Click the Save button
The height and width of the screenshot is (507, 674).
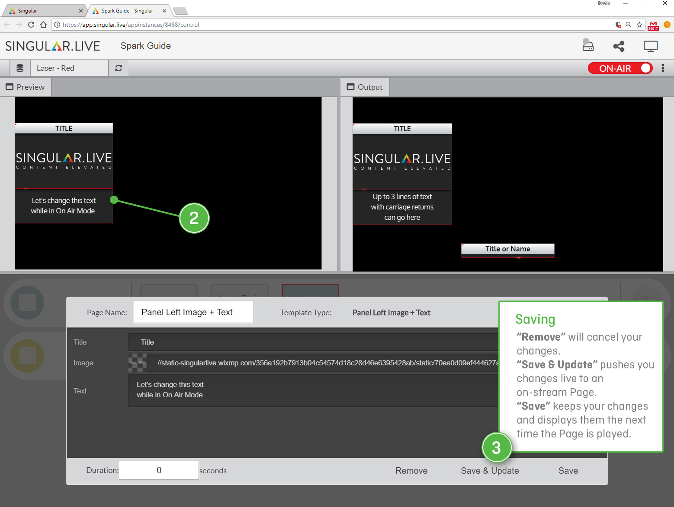point(568,471)
